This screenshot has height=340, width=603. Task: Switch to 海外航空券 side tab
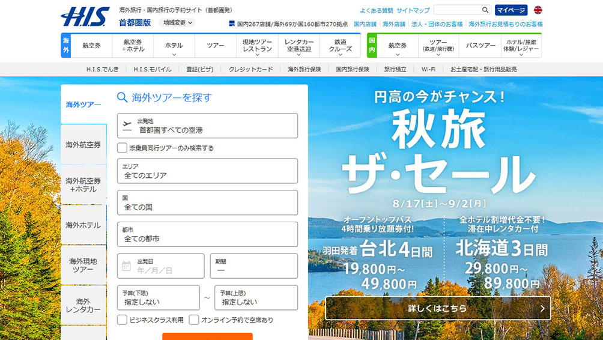pos(83,145)
